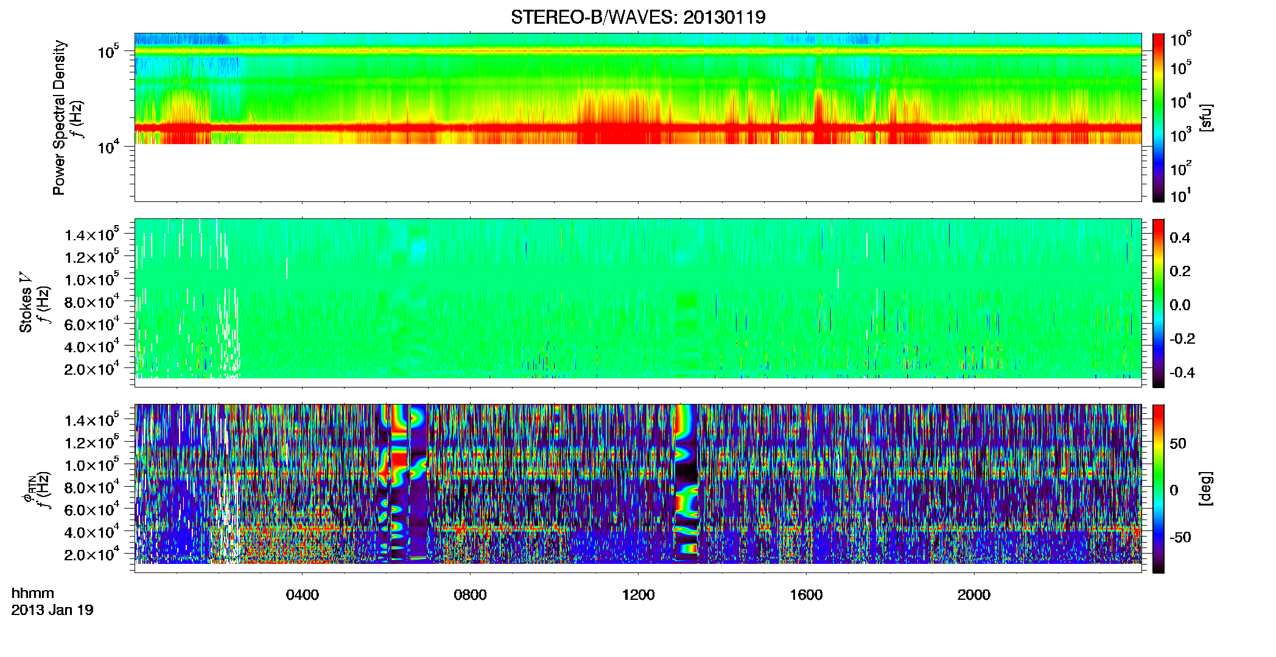
Task: Click the 0.0 tick on Stokes colorbar
Action: tap(1180, 305)
